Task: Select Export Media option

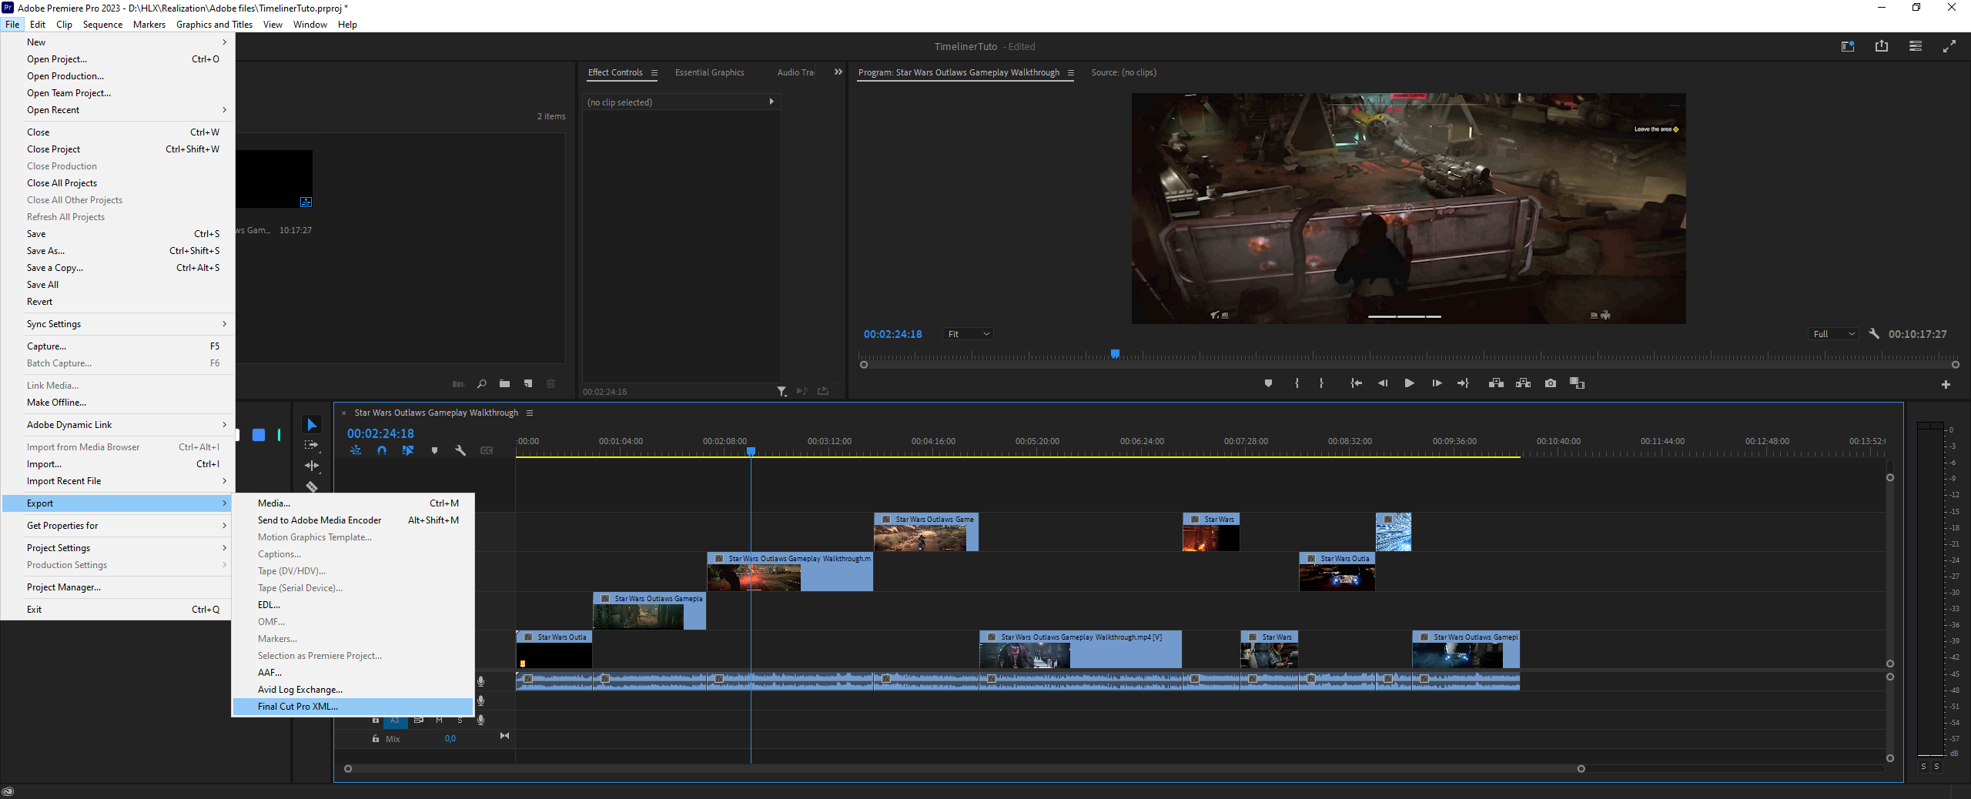Action: (x=353, y=503)
